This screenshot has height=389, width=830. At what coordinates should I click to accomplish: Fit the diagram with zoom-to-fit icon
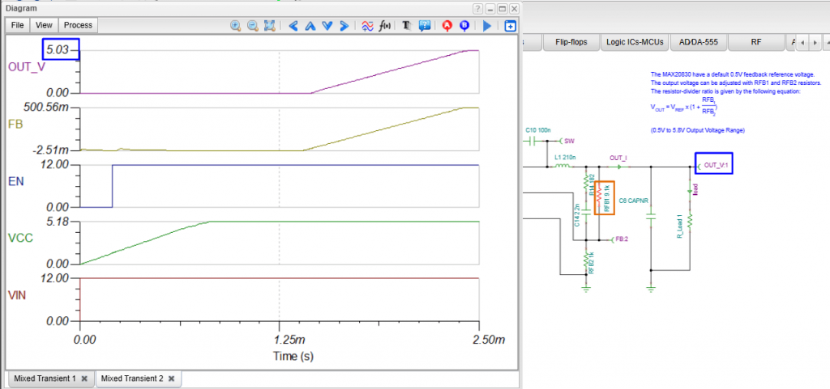[270, 26]
